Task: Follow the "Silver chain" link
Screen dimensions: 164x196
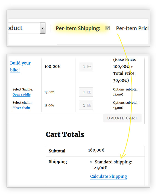Action: [21, 108]
